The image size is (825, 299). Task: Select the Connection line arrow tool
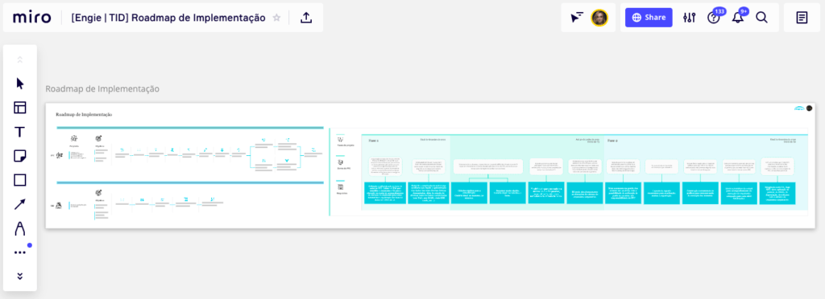20,204
